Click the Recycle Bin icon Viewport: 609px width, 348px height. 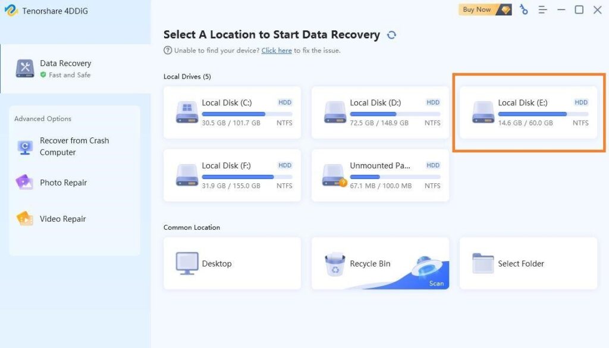click(x=335, y=264)
